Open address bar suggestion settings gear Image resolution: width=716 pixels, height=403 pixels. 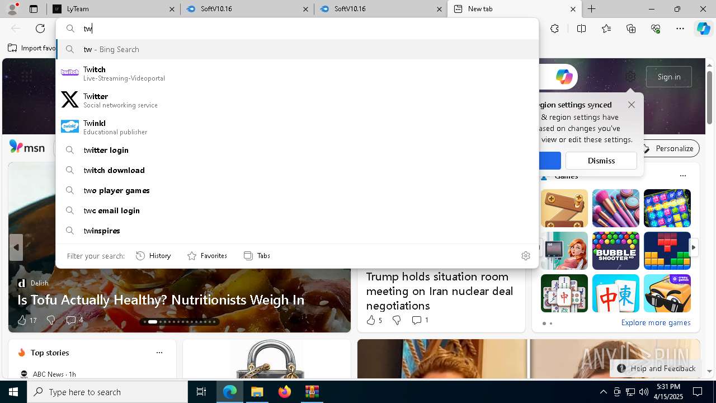(526, 256)
